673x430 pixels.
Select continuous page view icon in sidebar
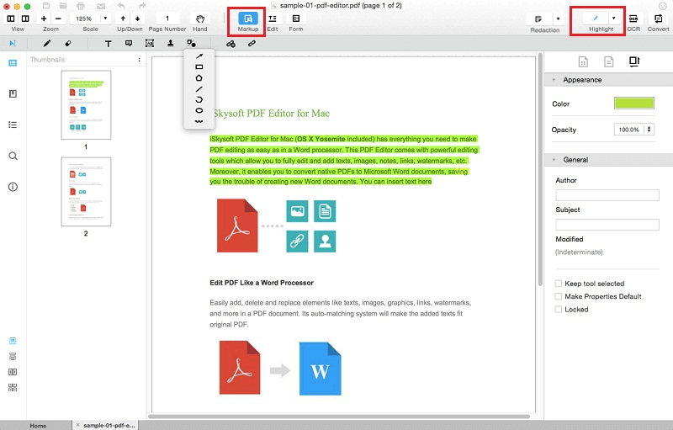(13, 356)
